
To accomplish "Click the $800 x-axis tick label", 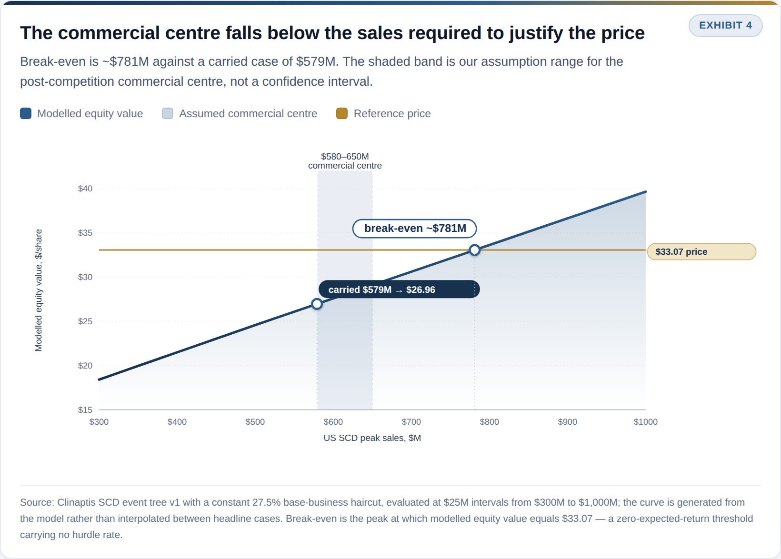I will pyautogui.click(x=490, y=422).
